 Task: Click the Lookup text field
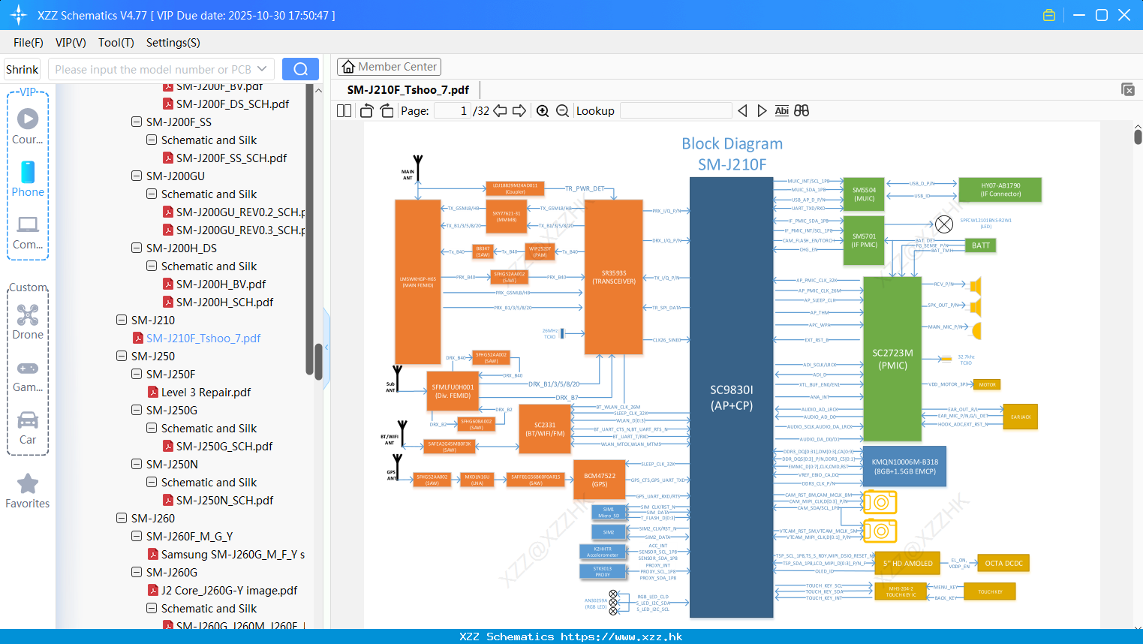pos(676,111)
